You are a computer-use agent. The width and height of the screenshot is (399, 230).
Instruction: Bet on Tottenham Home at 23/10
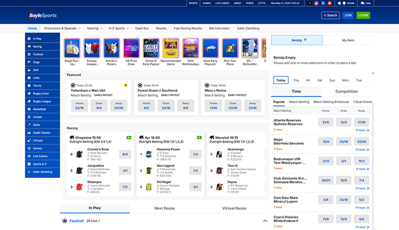79,105
